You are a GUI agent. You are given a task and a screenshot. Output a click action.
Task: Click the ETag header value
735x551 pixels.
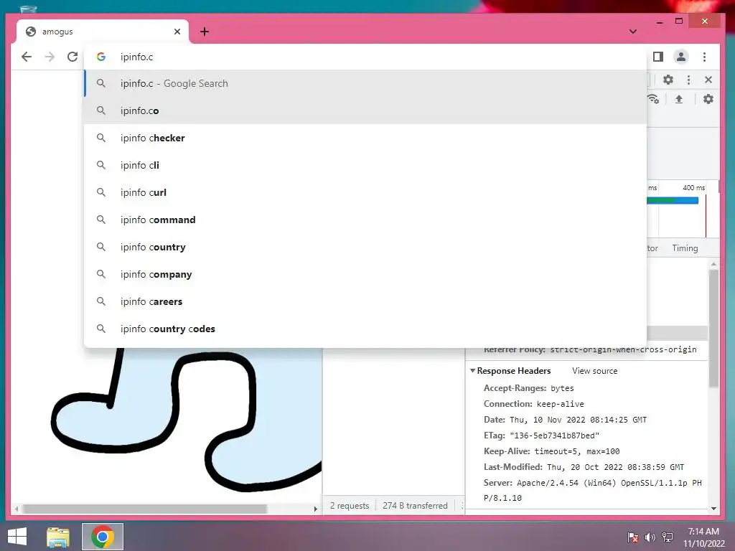click(555, 435)
